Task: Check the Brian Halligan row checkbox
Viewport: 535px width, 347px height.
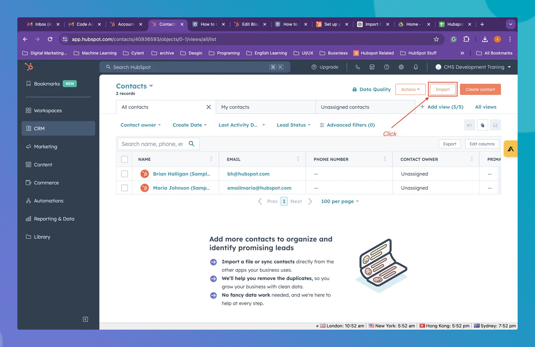Action: (124, 174)
